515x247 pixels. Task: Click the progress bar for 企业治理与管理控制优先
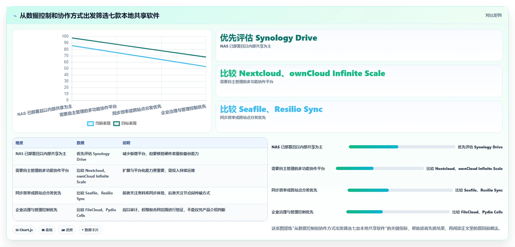point(398,212)
